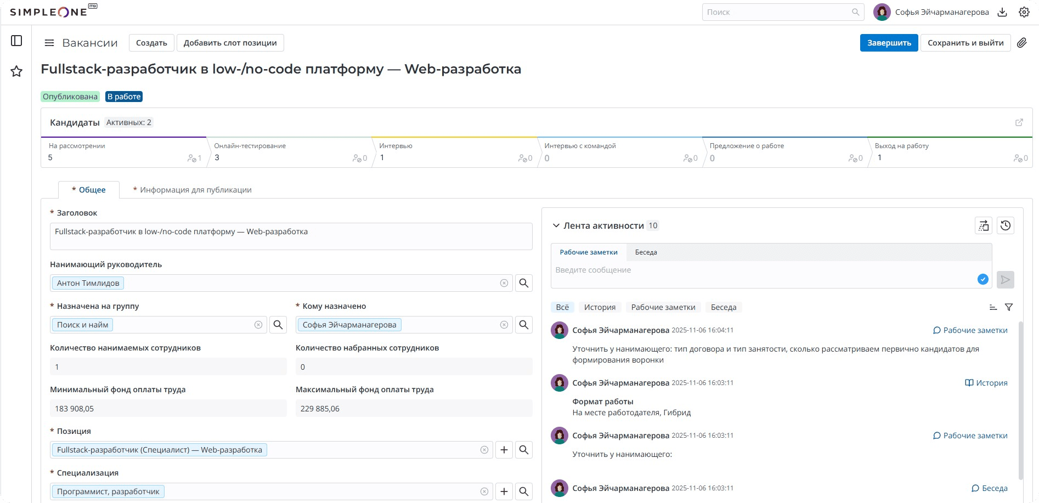Click inside the Заголовок text field

291,236
